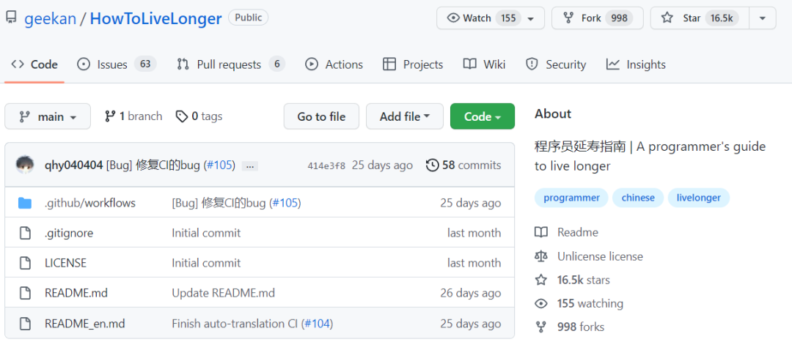Click the commit history clock icon
This screenshot has width=792, height=342.
[x=432, y=165]
